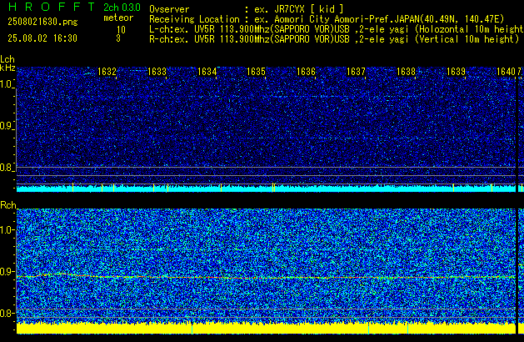Click the R-ch description line
The width and height of the screenshot is (524, 342).
coord(334,39)
